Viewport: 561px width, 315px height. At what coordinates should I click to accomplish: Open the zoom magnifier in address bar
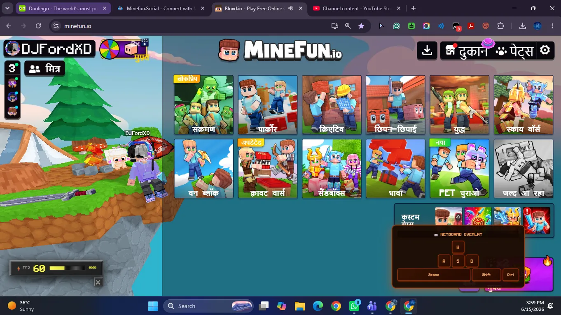click(x=348, y=26)
